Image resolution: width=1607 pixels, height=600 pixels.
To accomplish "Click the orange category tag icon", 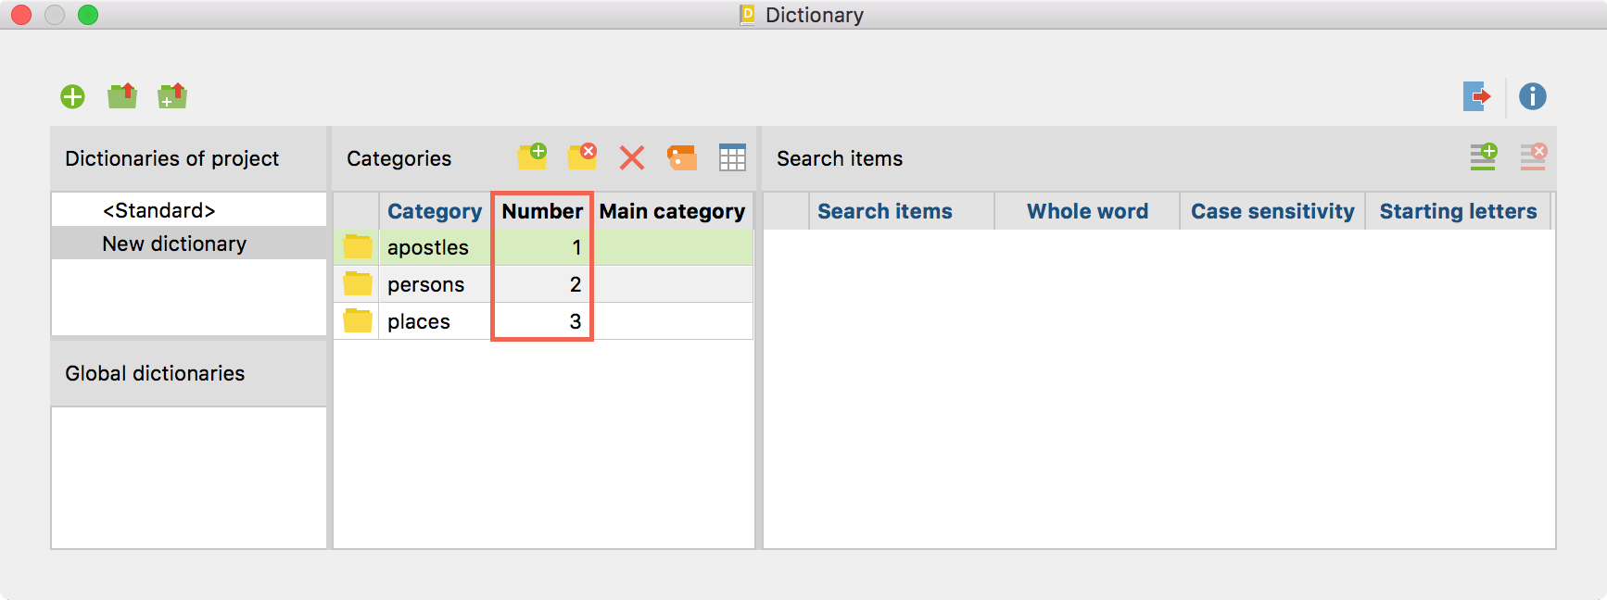I will click(682, 157).
